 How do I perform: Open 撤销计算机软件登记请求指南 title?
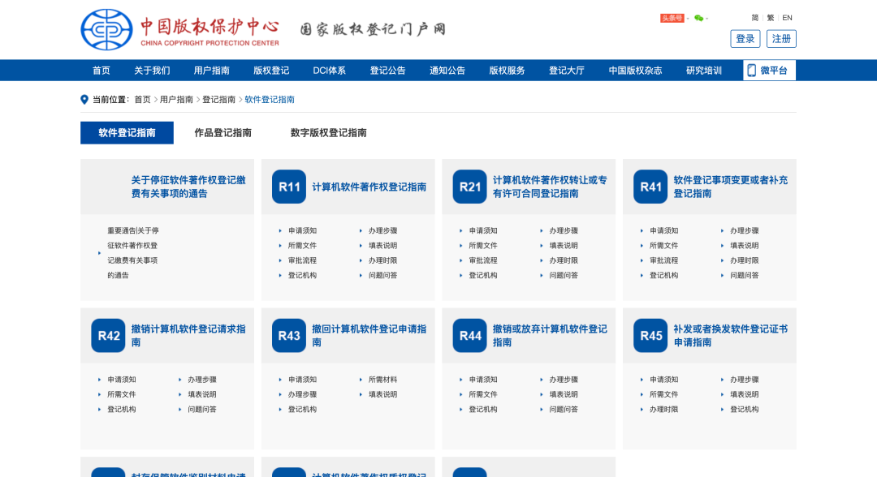click(188, 336)
